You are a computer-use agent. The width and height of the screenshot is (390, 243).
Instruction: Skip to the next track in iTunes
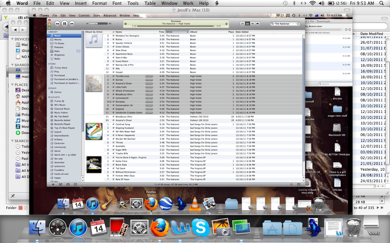(72, 23)
